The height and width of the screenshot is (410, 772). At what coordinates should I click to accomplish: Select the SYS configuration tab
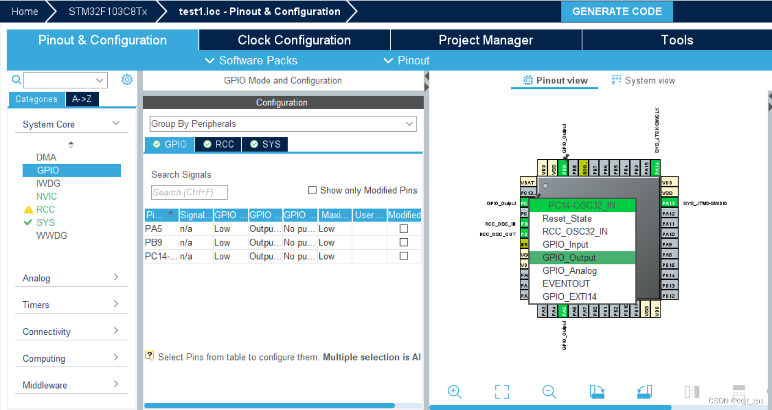tap(265, 144)
